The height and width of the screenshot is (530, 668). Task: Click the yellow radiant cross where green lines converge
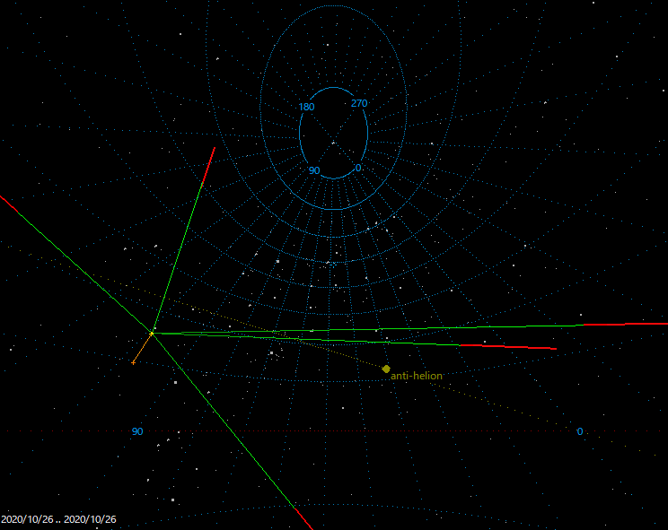tap(151, 334)
